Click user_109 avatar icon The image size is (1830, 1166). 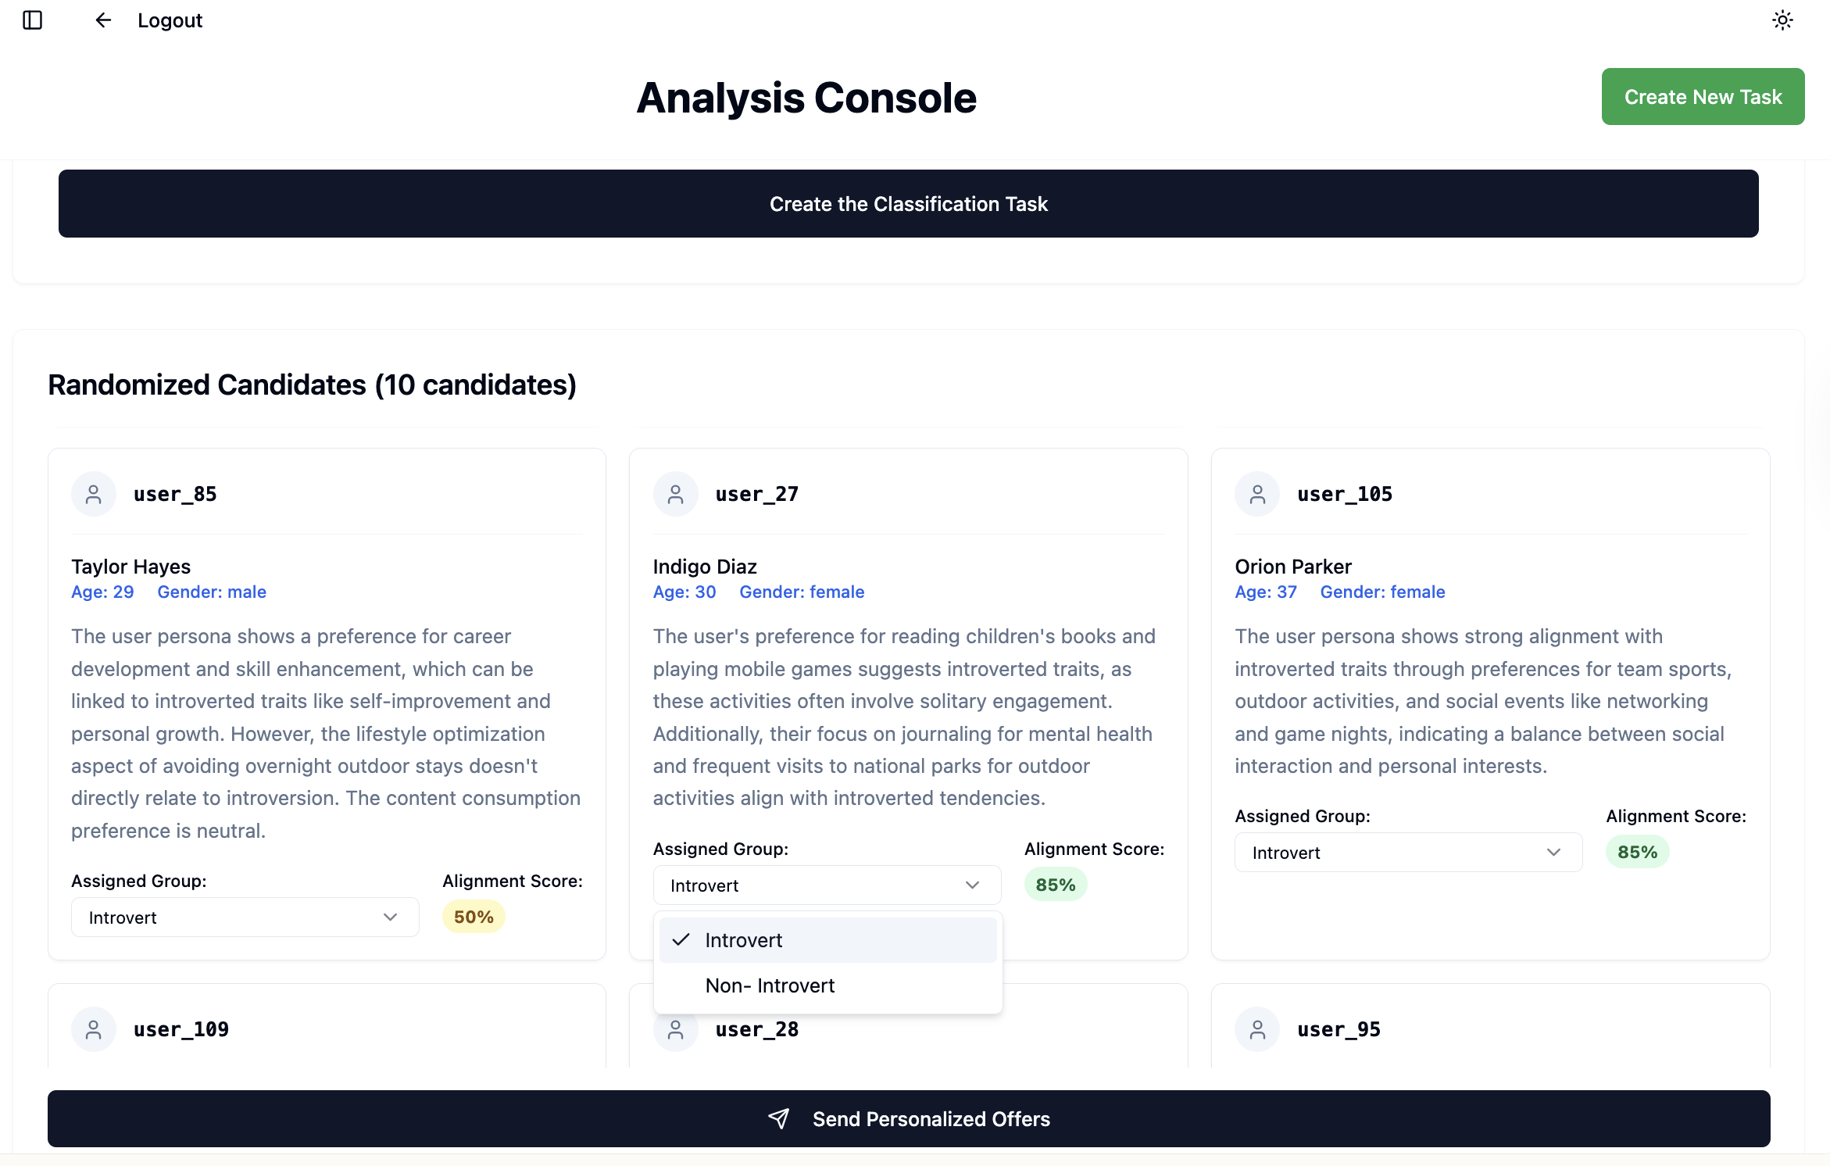pos(94,1029)
